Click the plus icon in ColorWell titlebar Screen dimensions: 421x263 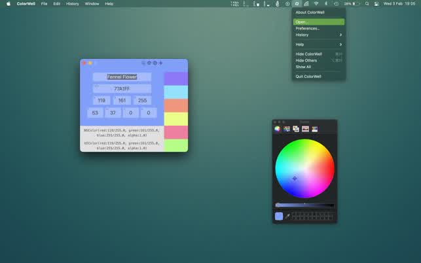click(x=161, y=63)
